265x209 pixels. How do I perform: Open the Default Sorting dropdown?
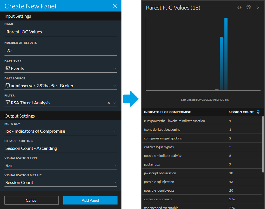[x=114, y=148]
